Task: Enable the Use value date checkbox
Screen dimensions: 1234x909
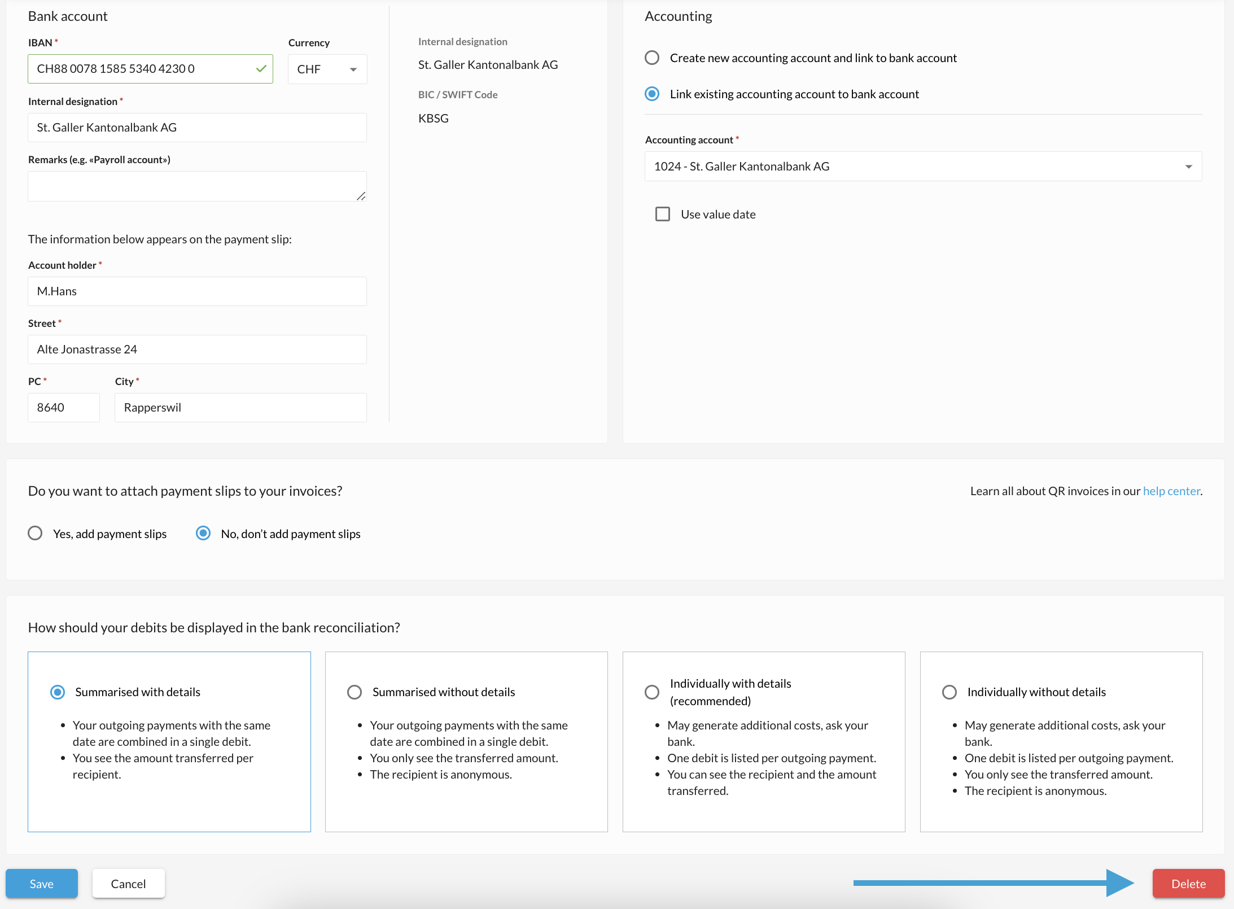Action: pyautogui.click(x=663, y=214)
